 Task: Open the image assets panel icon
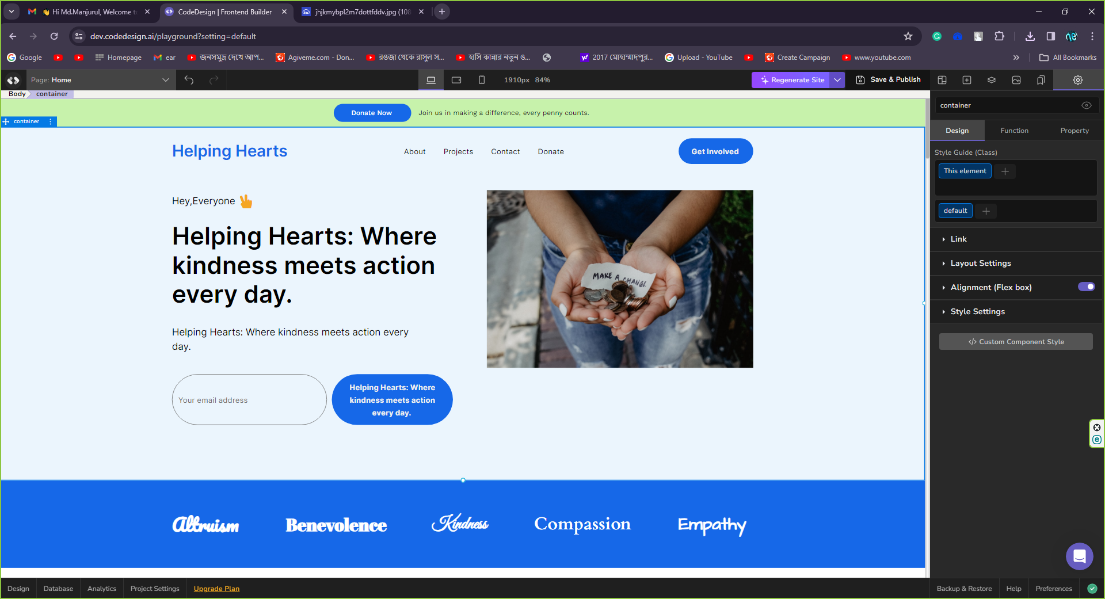tap(1016, 80)
